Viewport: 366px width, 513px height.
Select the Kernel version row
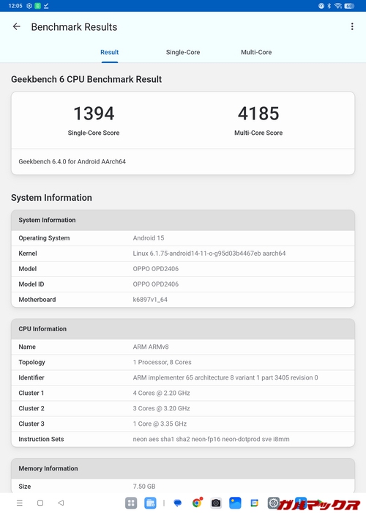[183, 254]
